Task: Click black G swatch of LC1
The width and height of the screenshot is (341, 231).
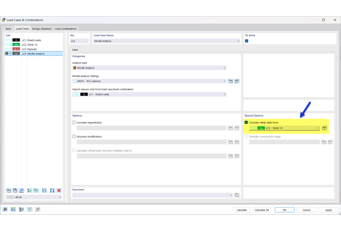Action: 16,40
